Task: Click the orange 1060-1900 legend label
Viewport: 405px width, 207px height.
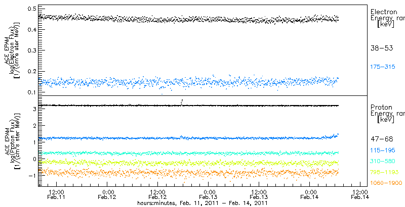Action: tap(386, 183)
